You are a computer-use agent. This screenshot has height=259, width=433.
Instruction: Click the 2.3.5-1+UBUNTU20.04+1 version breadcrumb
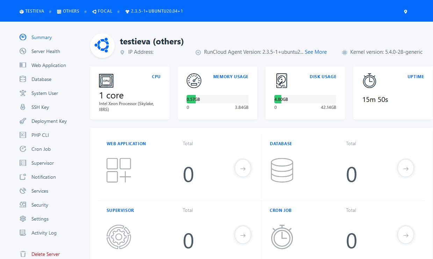154,11
